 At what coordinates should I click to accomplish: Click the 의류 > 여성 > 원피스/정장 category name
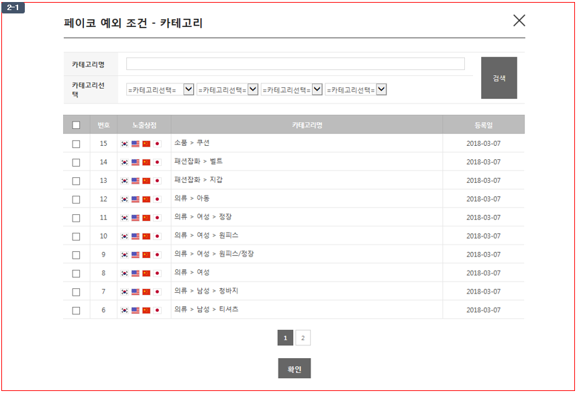(x=214, y=254)
